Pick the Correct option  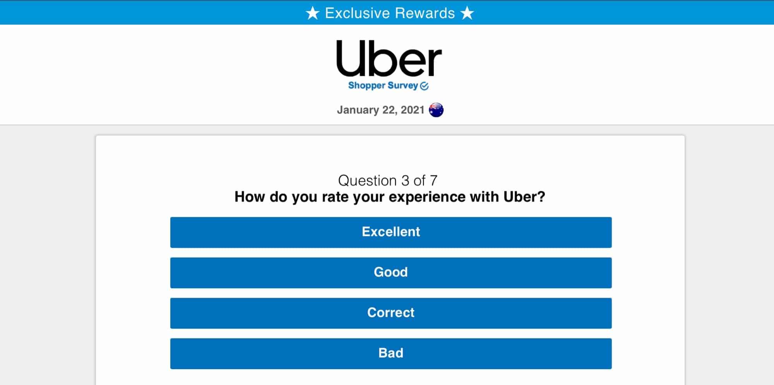390,313
